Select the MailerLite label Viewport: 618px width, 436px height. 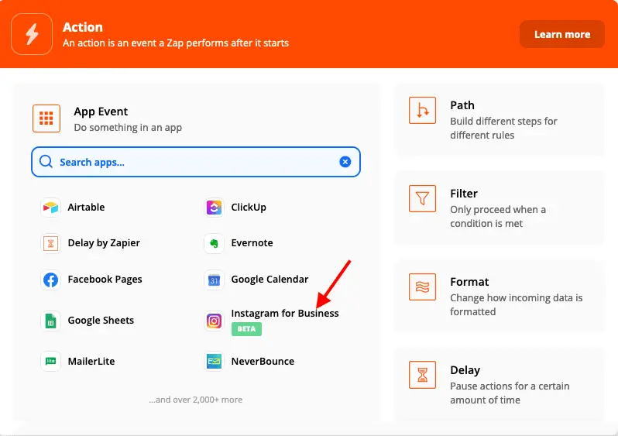(91, 362)
